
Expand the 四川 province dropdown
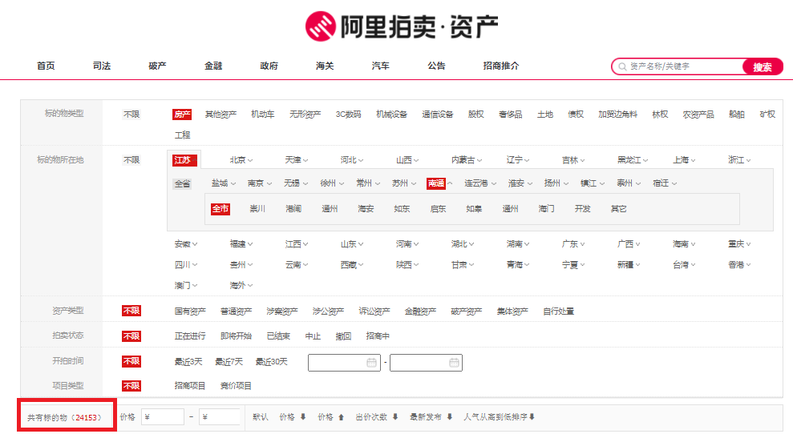(x=186, y=265)
